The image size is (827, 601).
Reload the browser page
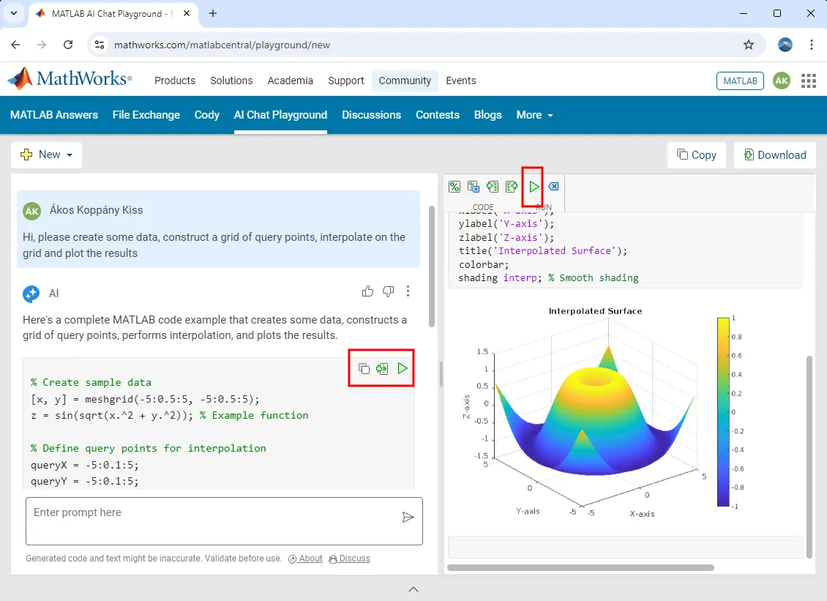[x=68, y=45]
